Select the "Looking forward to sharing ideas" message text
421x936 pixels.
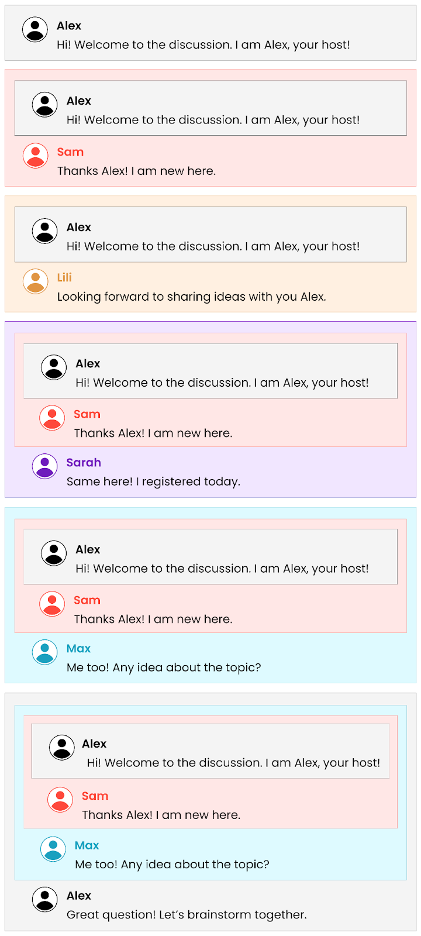point(191,297)
